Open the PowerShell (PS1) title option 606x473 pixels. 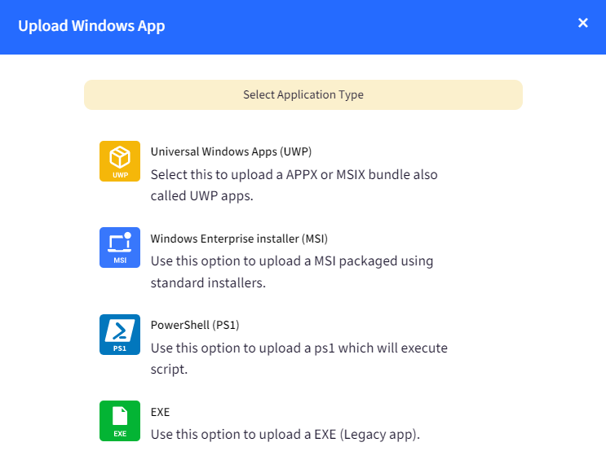pos(195,325)
